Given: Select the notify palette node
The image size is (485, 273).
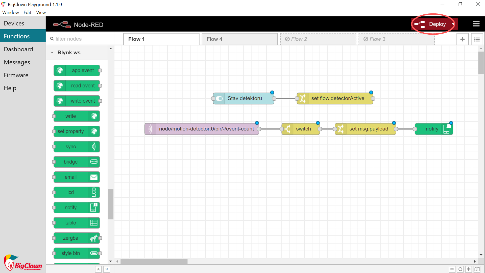Looking at the screenshot, I should point(77,208).
